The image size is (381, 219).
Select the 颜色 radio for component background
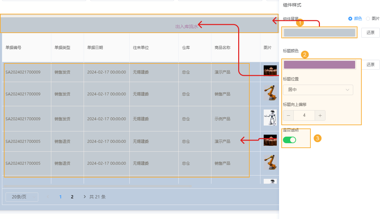[x=350, y=19]
